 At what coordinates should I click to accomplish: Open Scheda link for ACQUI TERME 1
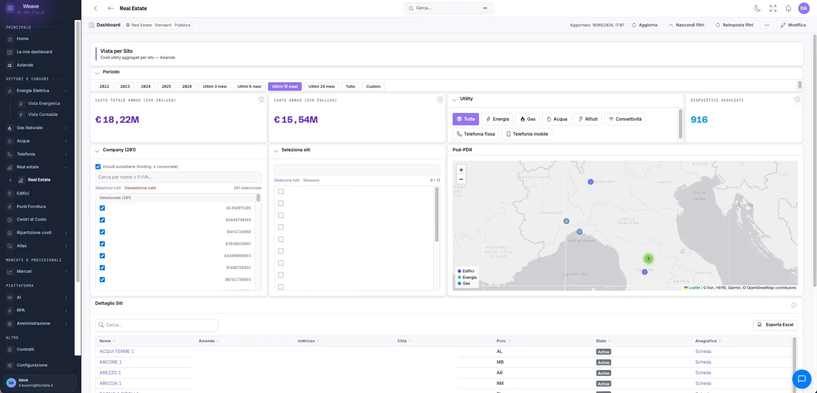pos(703,352)
